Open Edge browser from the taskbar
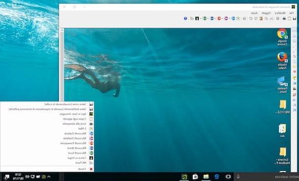Screen dimensions: 299x181 point(217,177)
